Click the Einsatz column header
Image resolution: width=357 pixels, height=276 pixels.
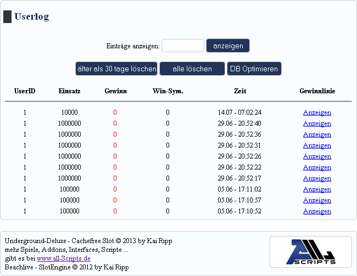(x=69, y=91)
